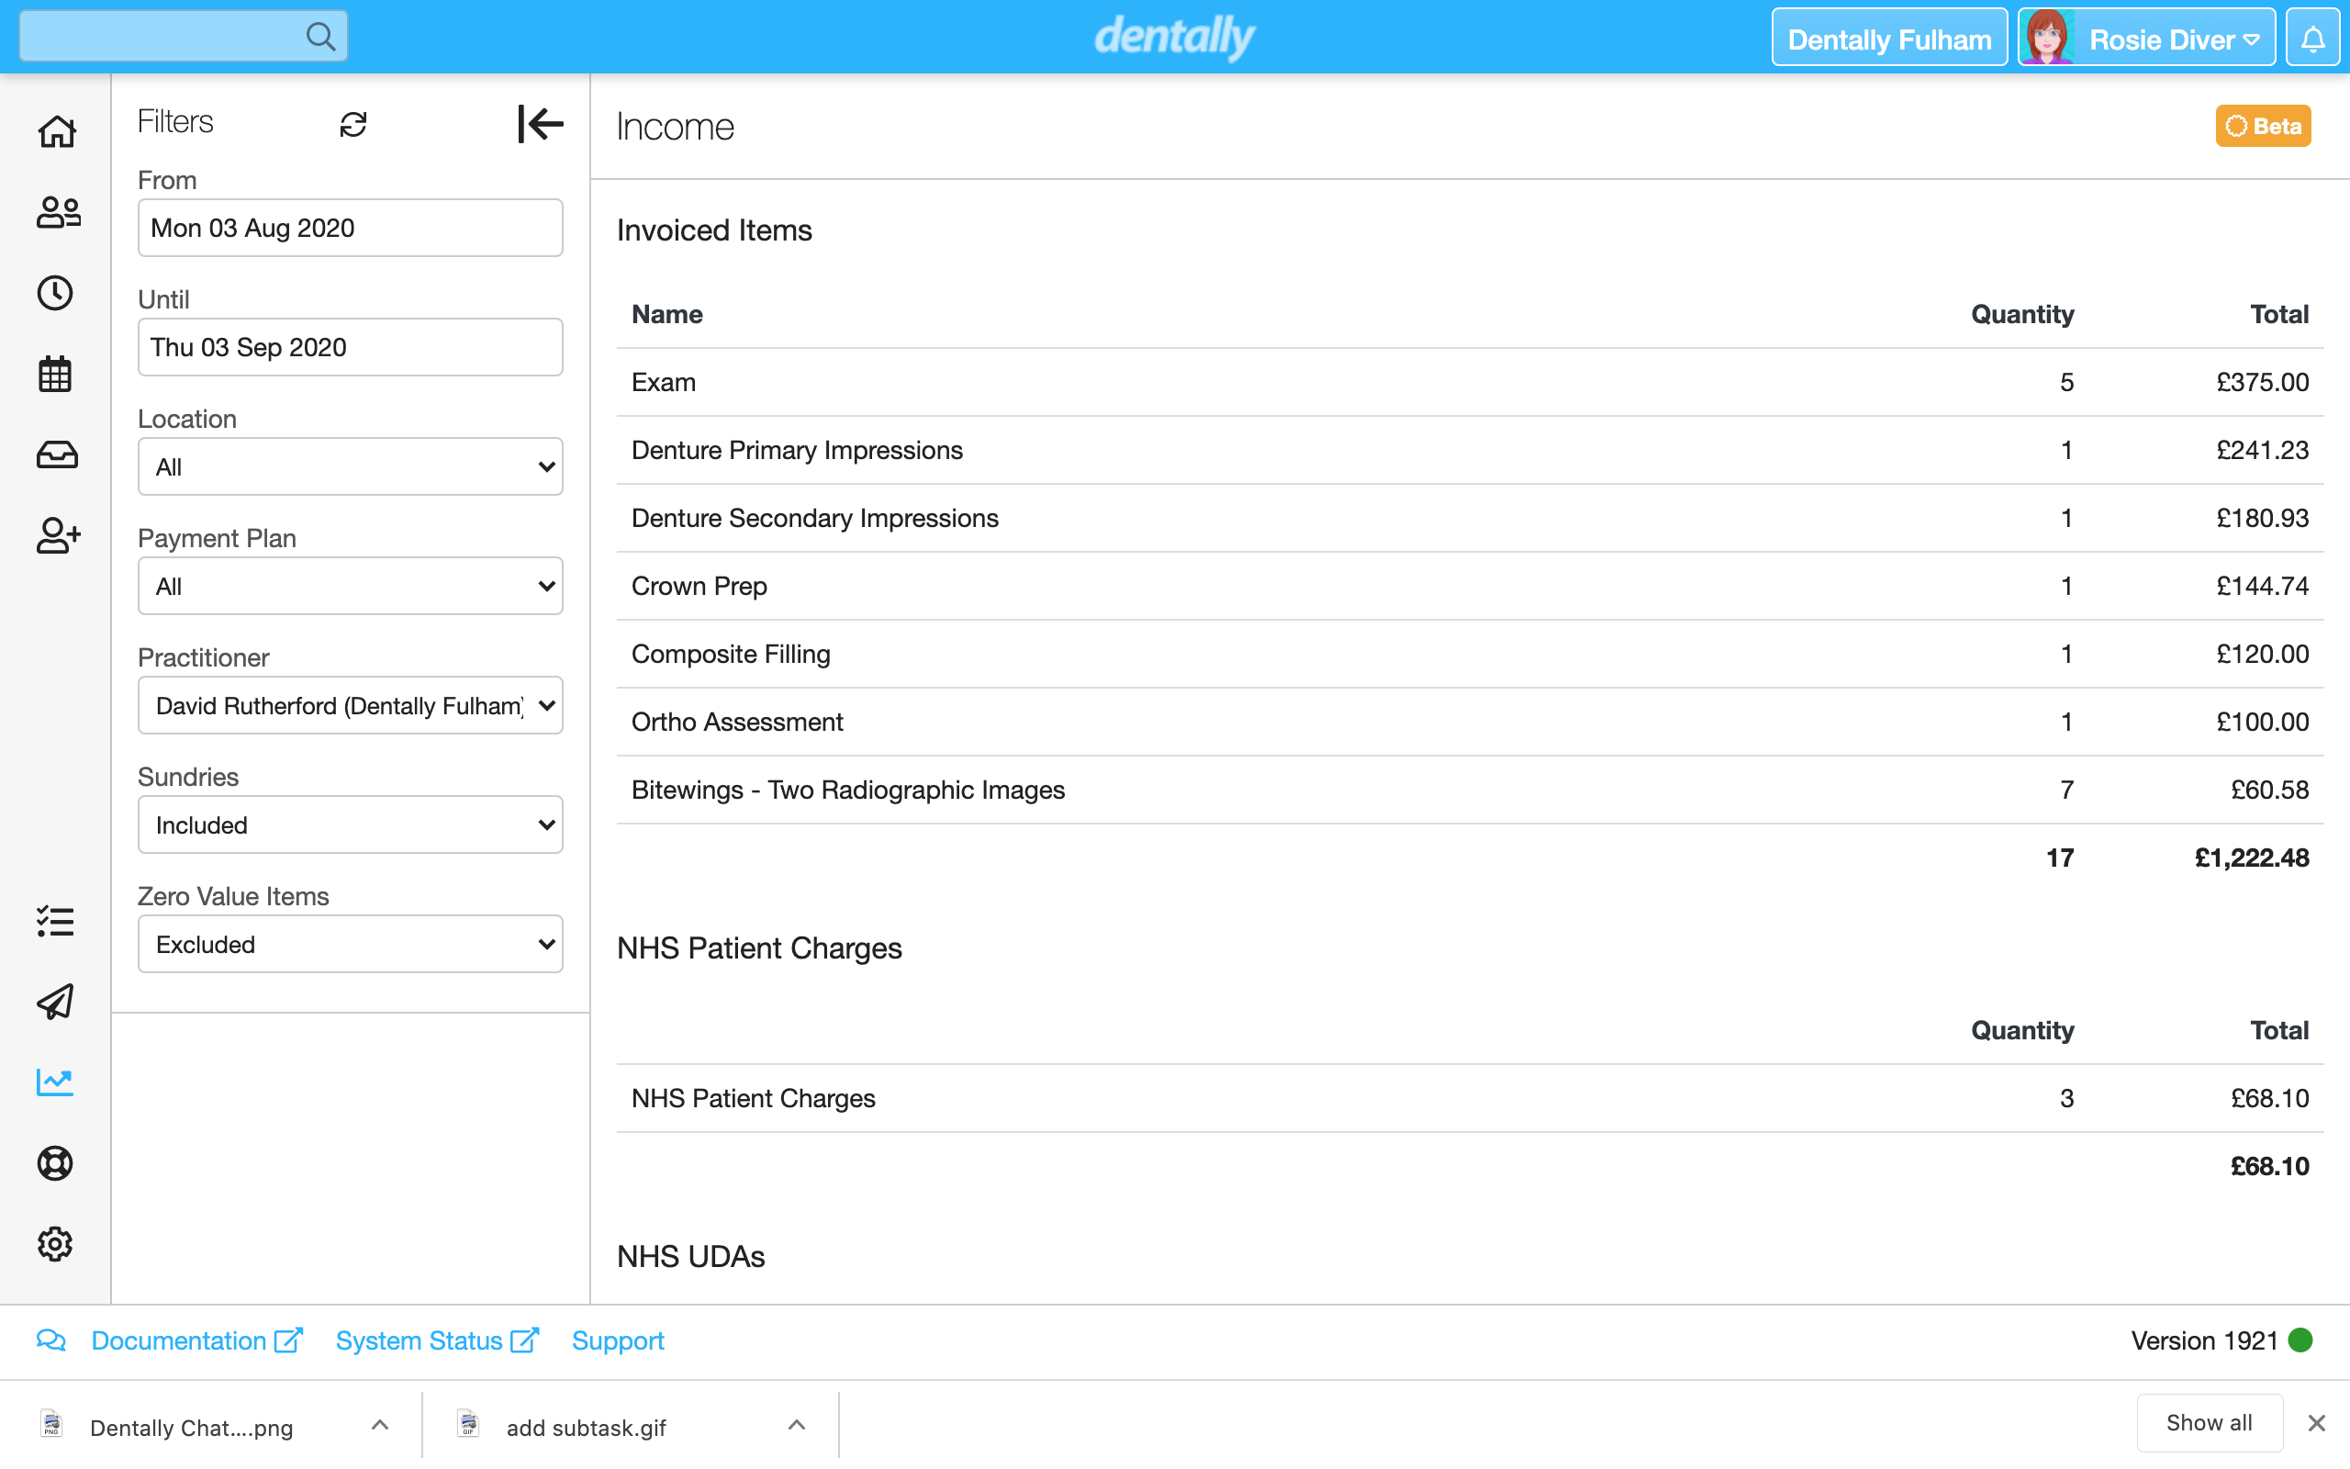Open the reports chart icon
This screenshot has width=2350, height=1469.
(55, 1082)
